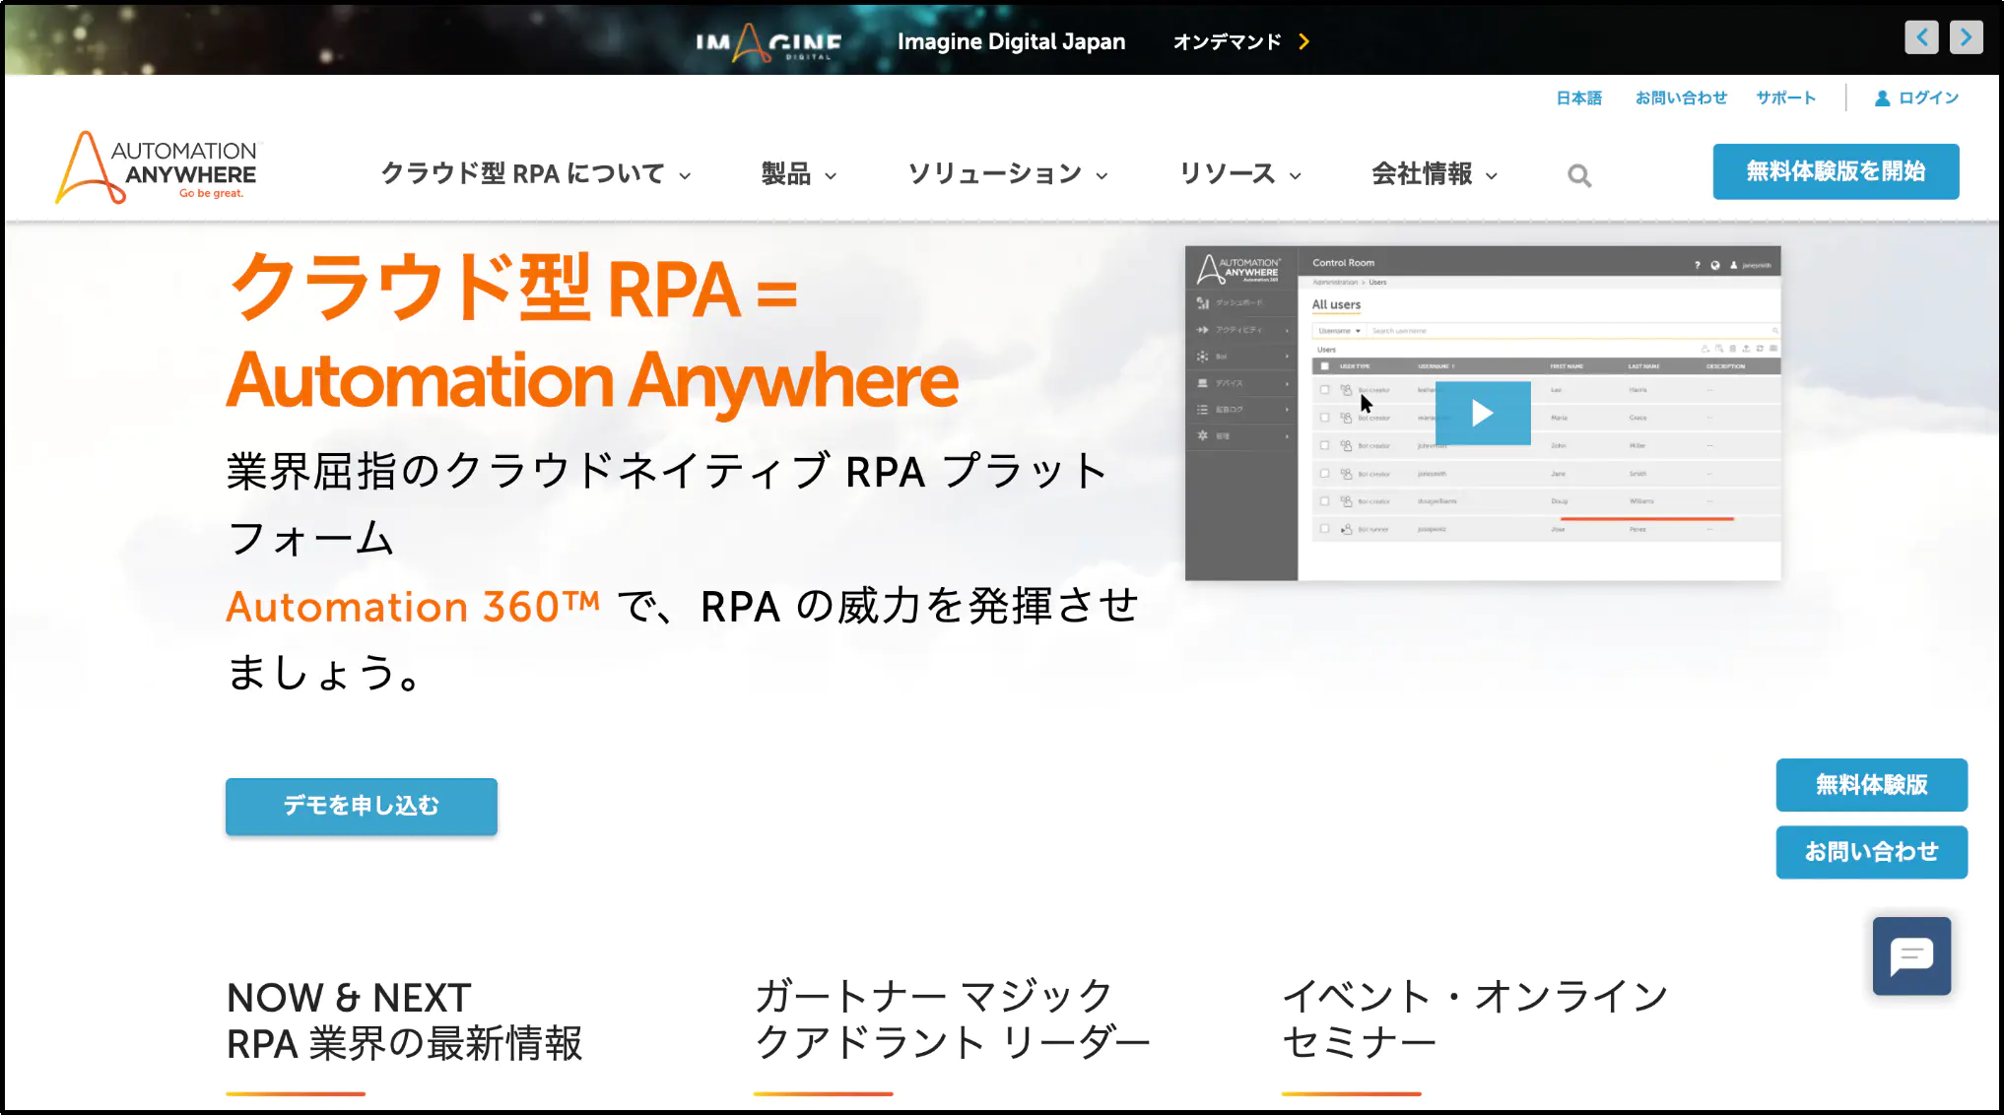Expand the ソリューション menu

click(x=1008, y=174)
